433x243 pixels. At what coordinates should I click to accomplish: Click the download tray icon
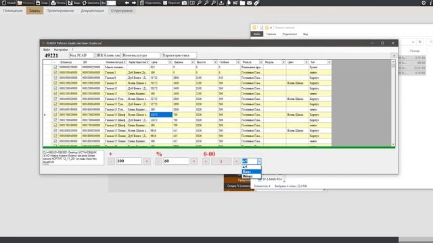(x=221, y=3)
